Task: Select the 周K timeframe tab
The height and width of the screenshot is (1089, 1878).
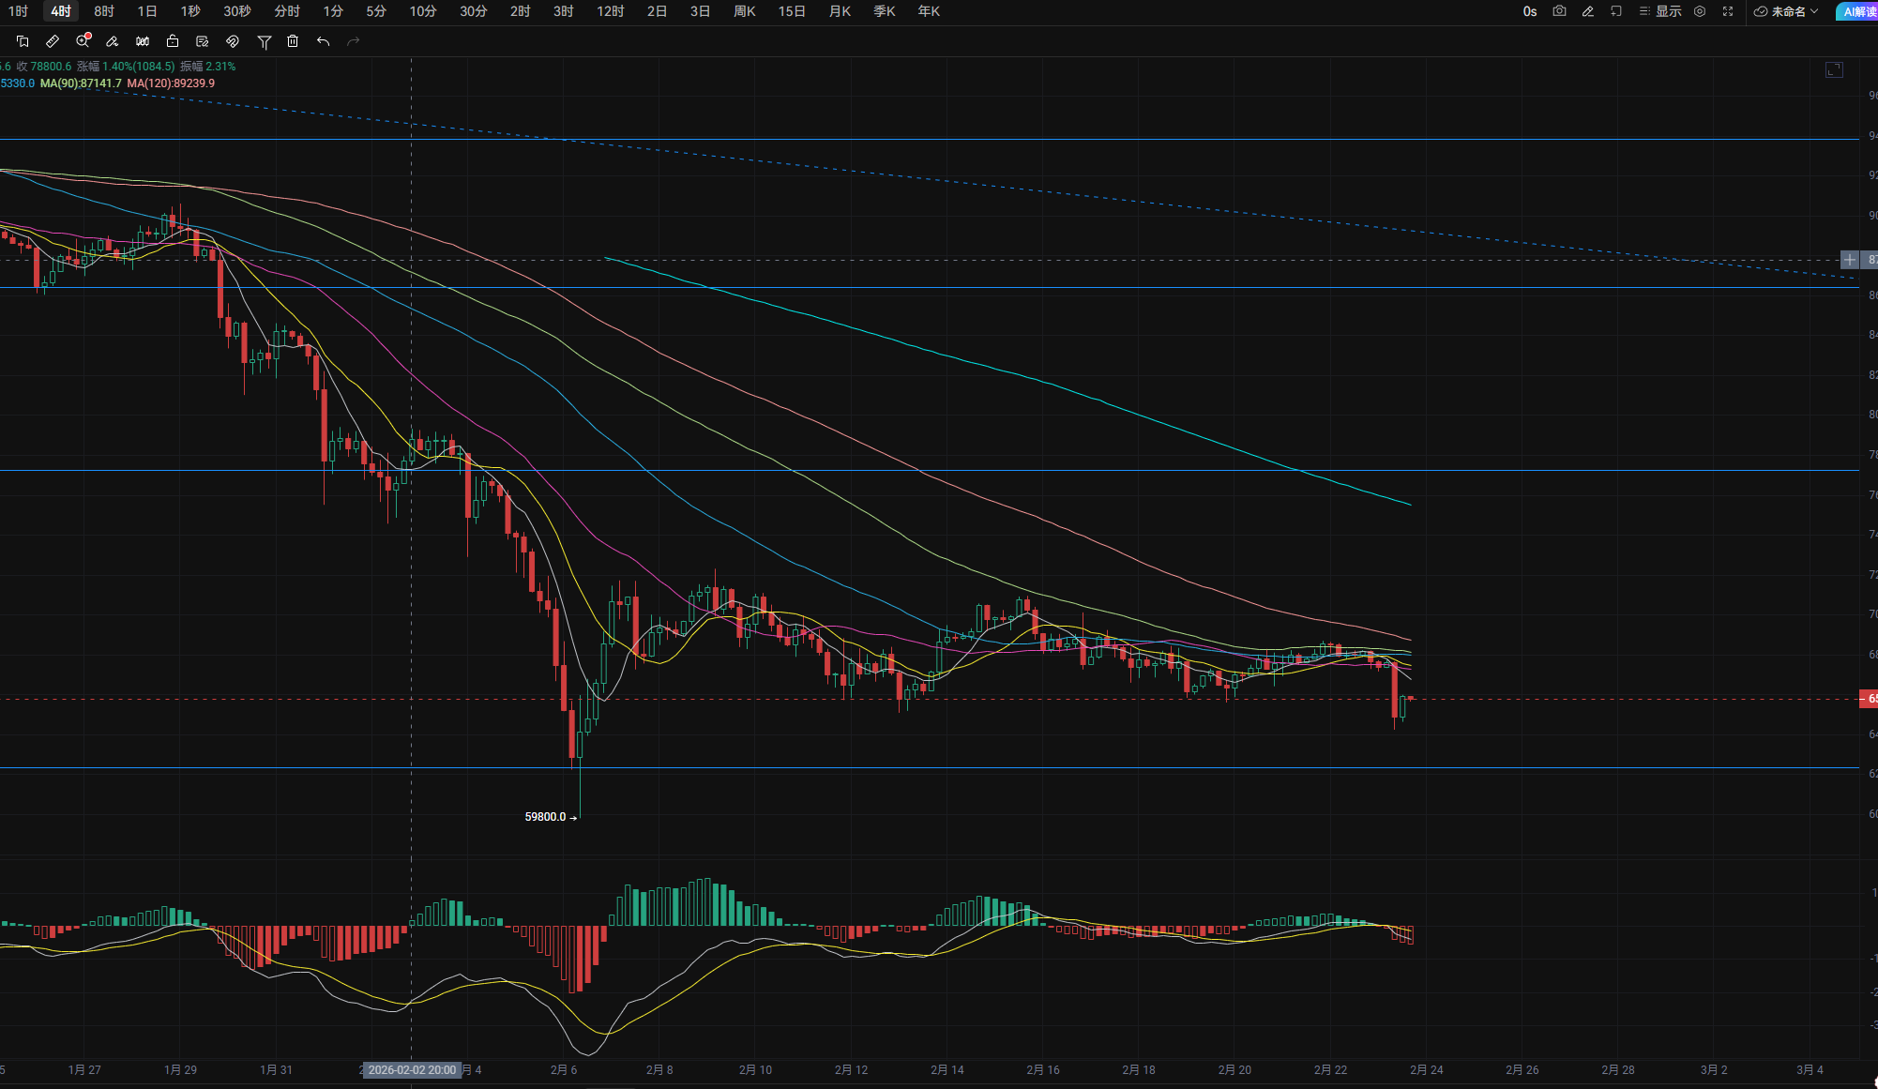Action: point(745,11)
